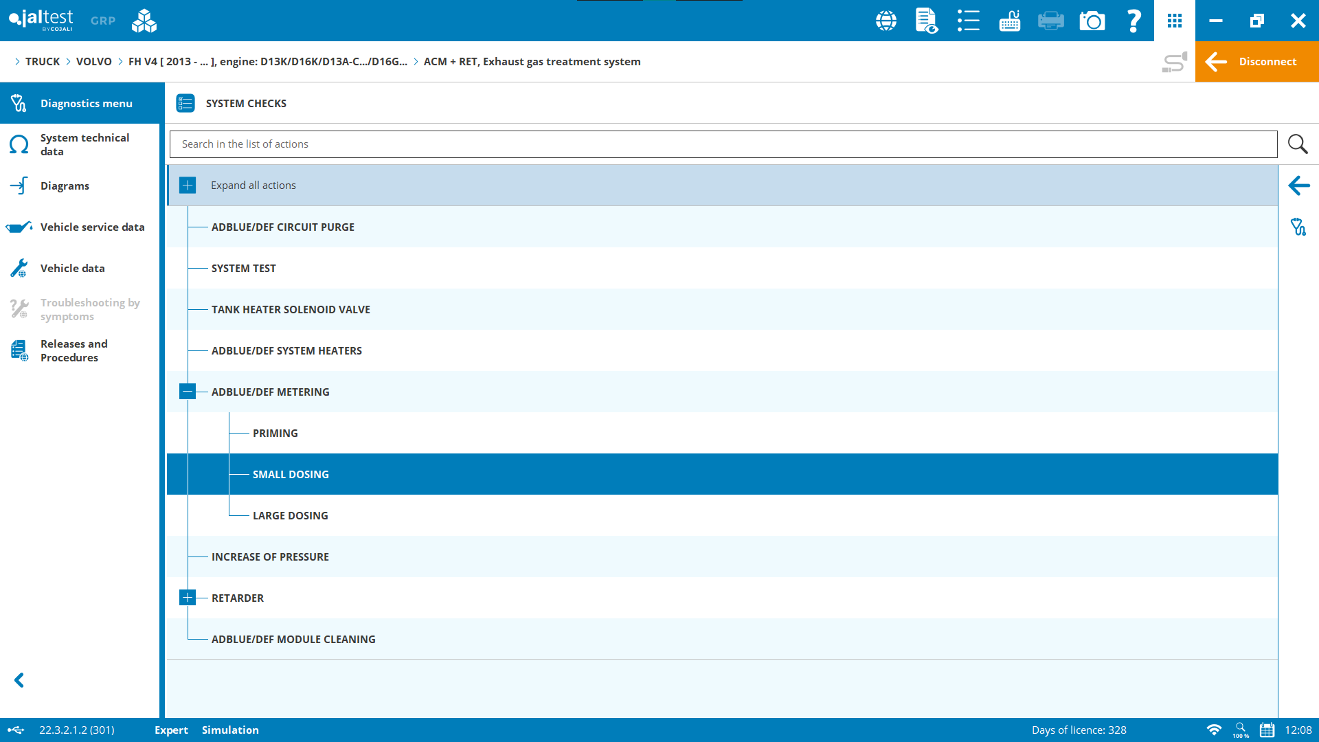Click the Jaltest logo

41,20
